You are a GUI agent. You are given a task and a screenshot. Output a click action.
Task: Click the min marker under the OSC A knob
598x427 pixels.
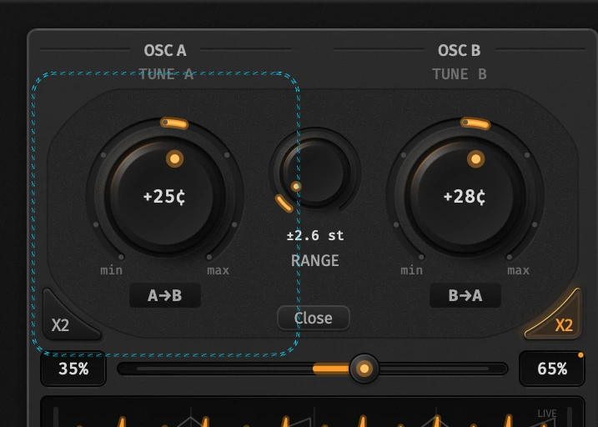(112, 270)
